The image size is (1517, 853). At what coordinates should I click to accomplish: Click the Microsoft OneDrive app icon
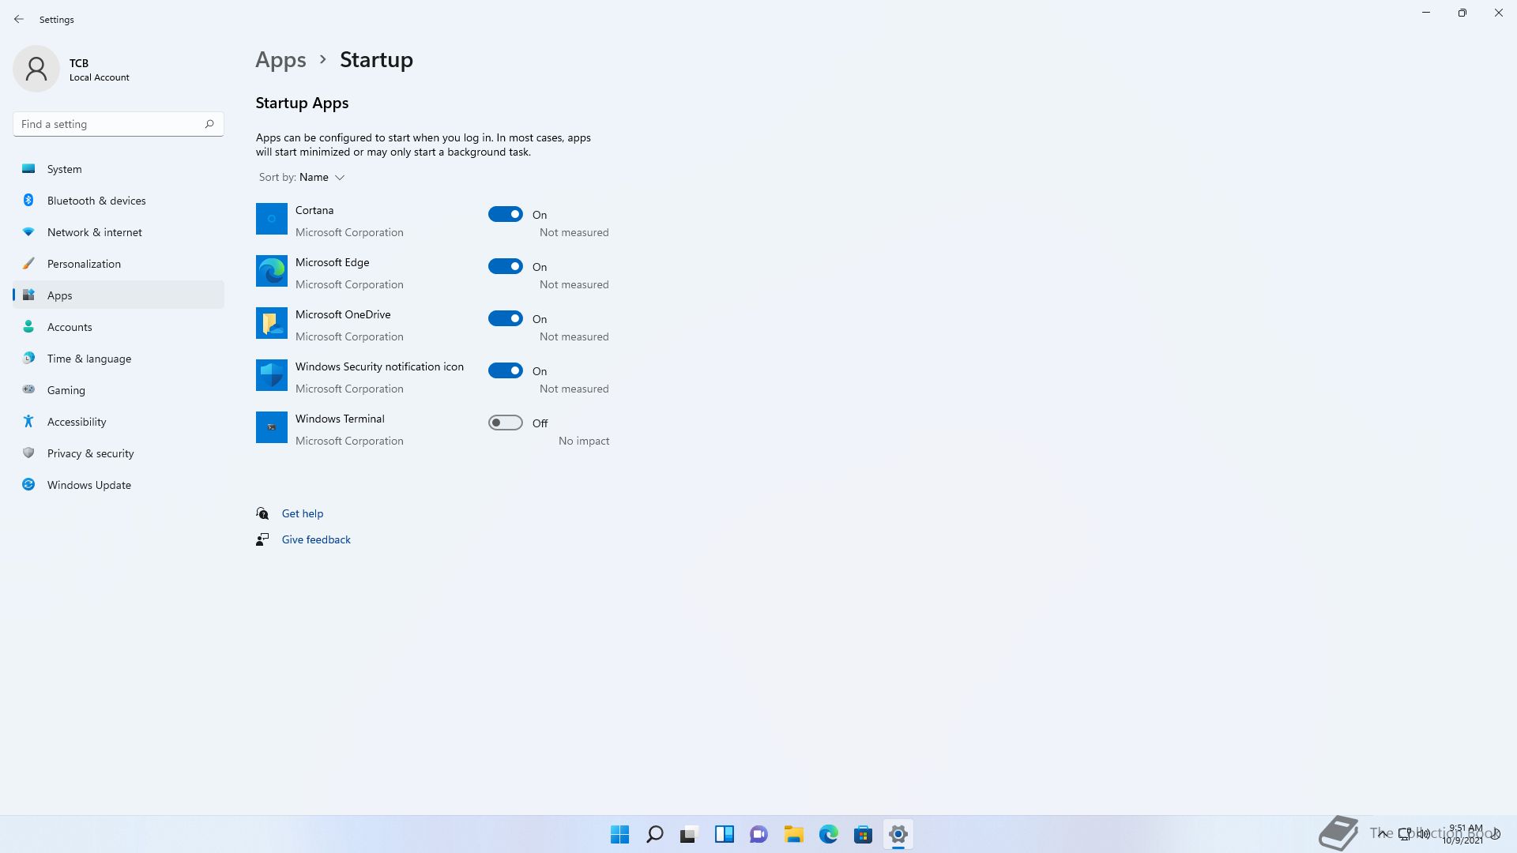point(271,323)
